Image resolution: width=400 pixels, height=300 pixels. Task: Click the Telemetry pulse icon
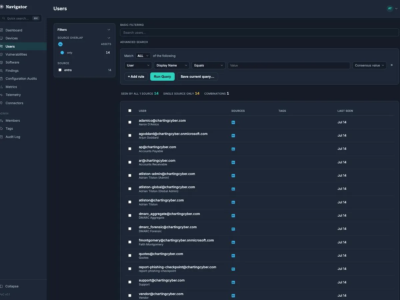(x=1, y=95)
